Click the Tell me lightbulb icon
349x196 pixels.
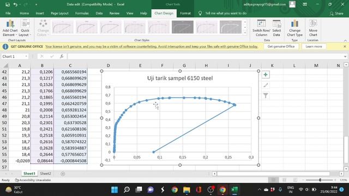pos(200,13)
